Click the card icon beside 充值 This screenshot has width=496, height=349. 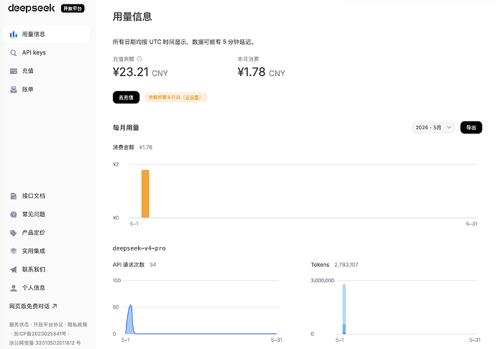(13, 71)
